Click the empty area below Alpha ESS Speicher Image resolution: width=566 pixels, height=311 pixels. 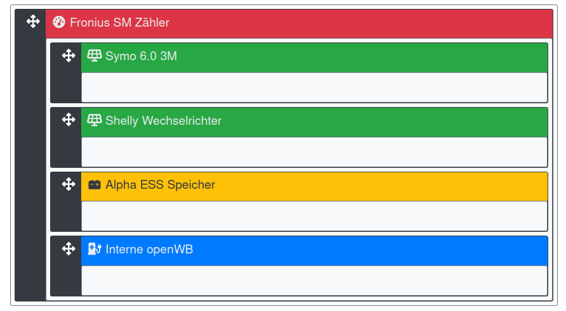pyautogui.click(x=314, y=216)
